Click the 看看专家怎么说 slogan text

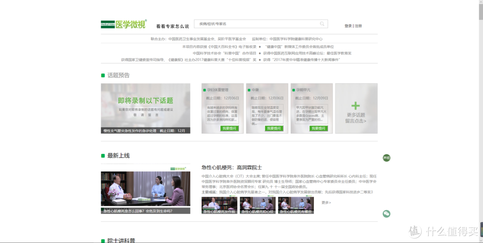pos(173,26)
